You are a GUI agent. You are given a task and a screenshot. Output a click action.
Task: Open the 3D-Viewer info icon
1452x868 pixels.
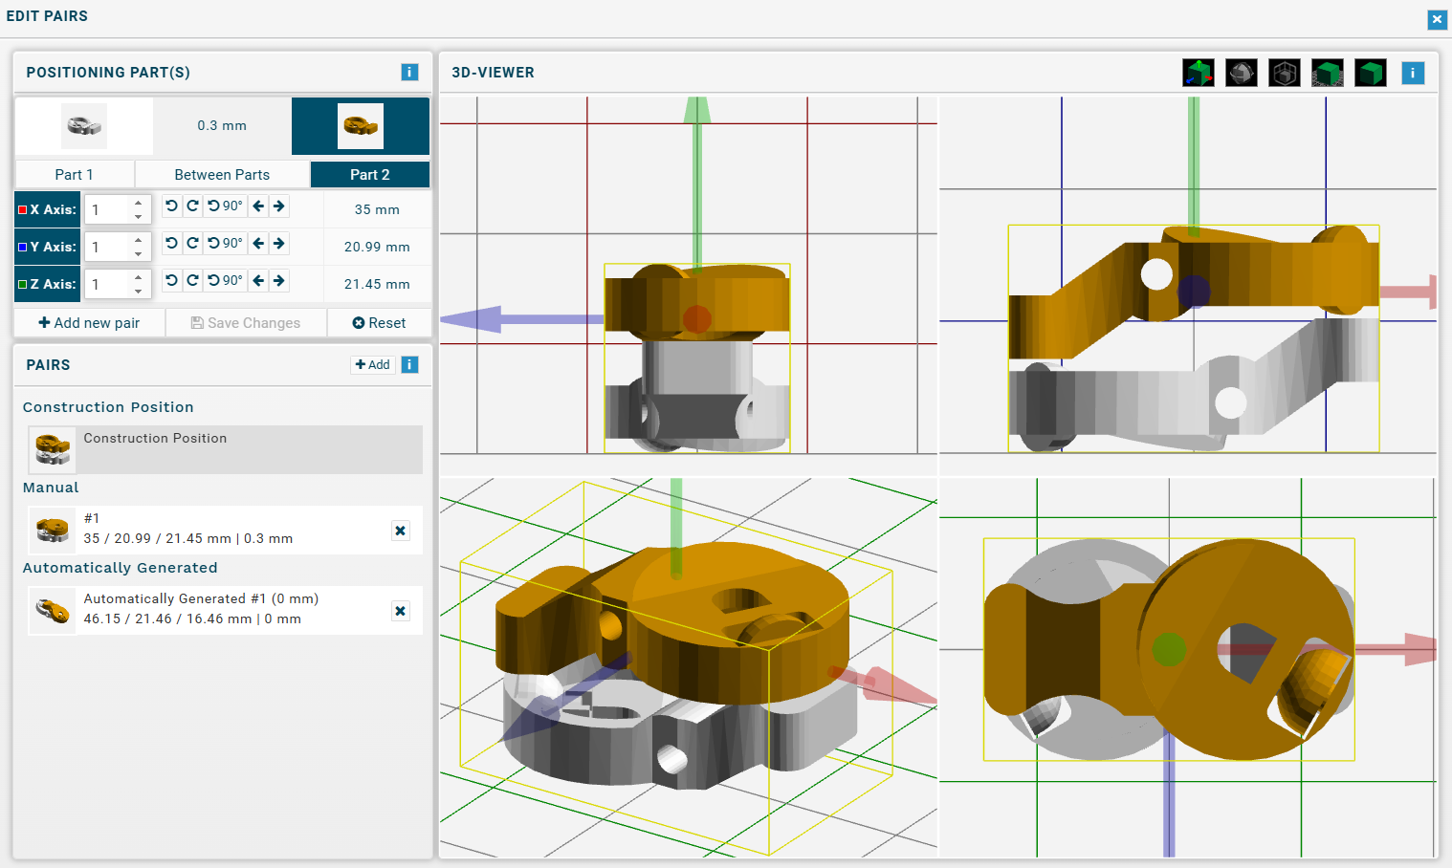tap(1413, 73)
